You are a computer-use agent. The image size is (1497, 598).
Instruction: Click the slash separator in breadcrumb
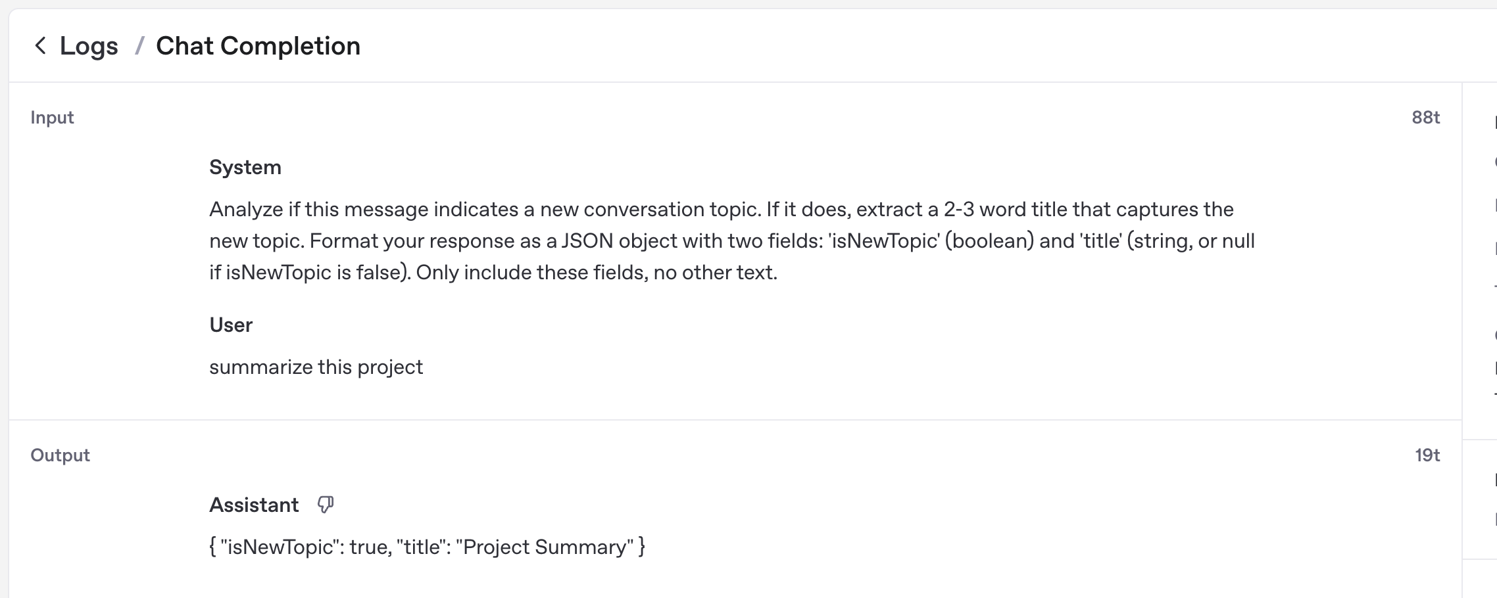pos(139,46)
